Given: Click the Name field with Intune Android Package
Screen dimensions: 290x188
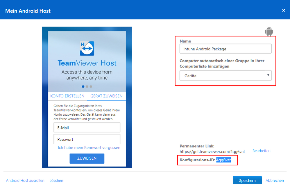Looking at the screenshot, I should coord(225,49).
